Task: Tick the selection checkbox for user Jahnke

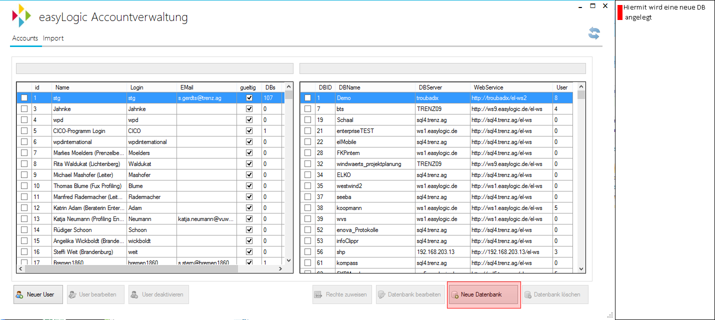Action: point(24,109)
